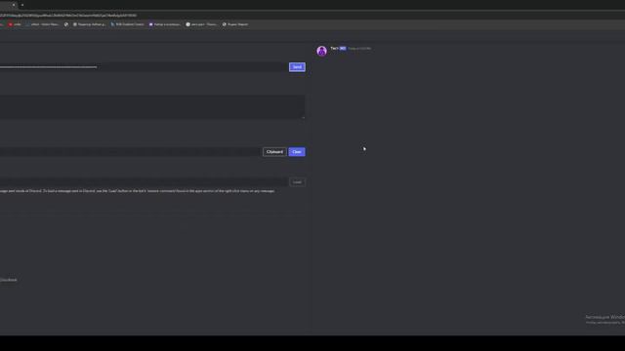The width and height of the screenshot is (625, 351).
Task: Open a new browser tab with plus
Action: tap(22, 5)
